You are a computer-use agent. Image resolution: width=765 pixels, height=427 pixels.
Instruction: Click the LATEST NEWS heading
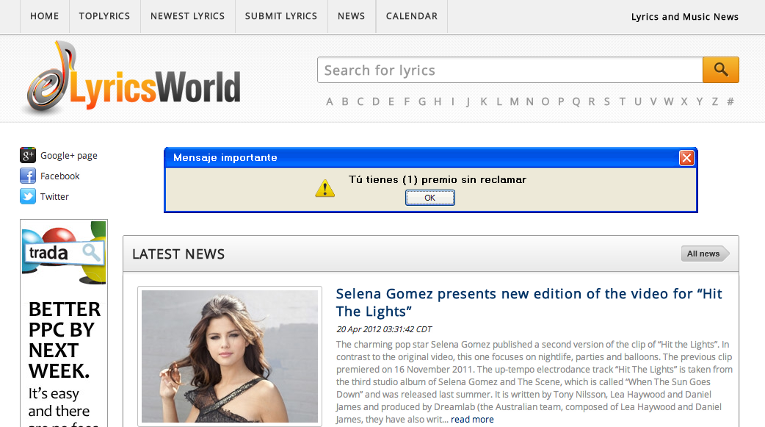tap(178, 254)
